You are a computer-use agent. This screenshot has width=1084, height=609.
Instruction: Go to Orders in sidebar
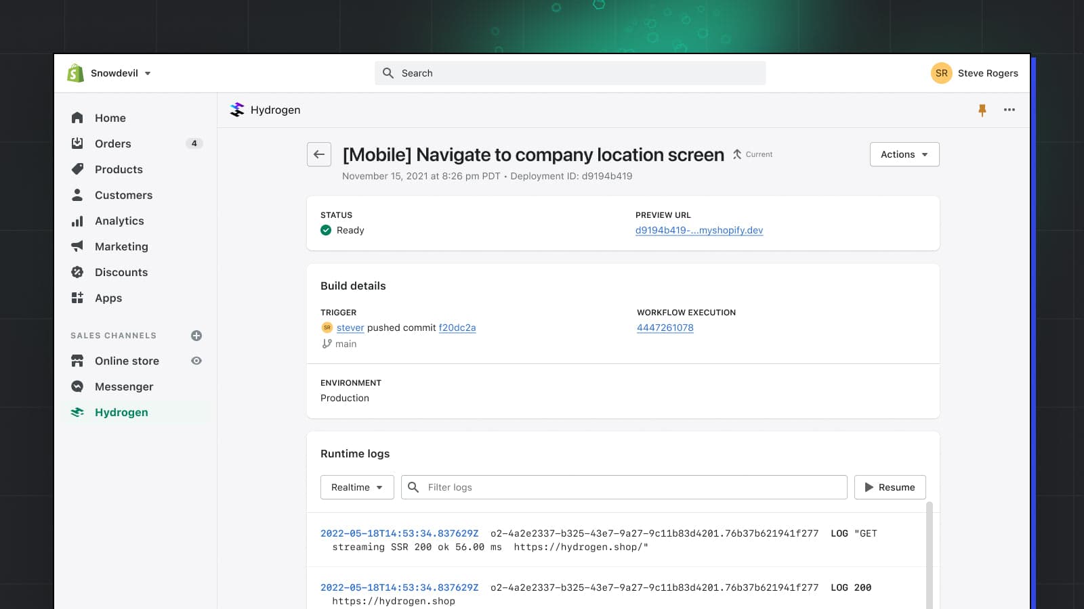pos(113,143)
